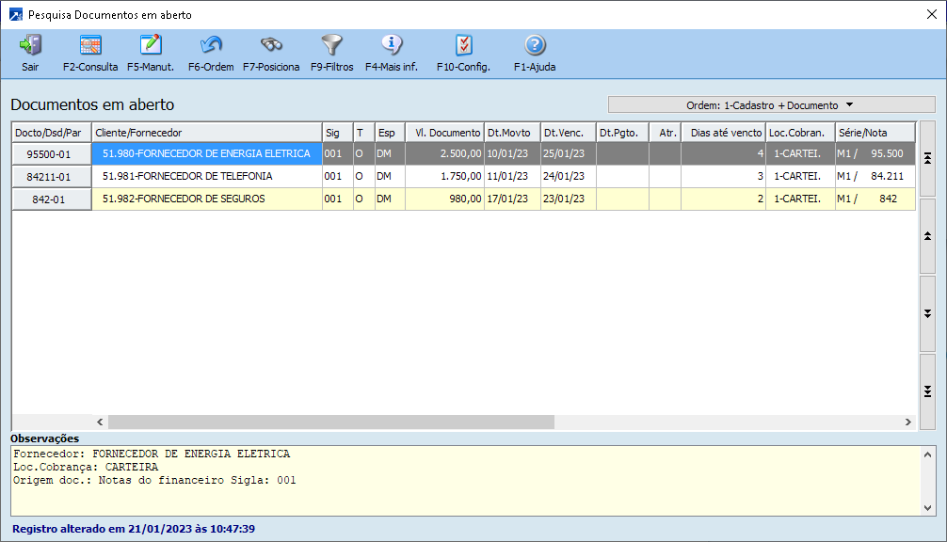Click the Cliente/Fornecedor column header
947x542 pixels.
[206, 133]
